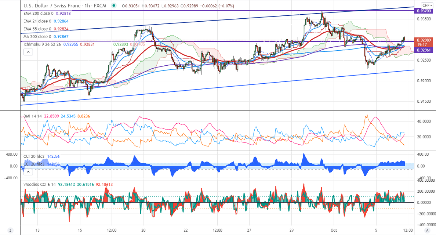This screenshot has width=436, height=236.
Task: Click the Z timezone button on time axis
Action: pos(10,230)
